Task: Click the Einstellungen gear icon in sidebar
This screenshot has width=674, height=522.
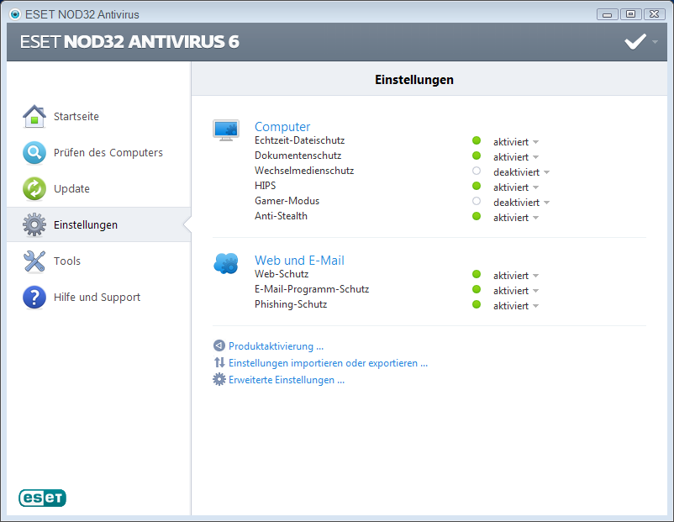Action: tap(34, 224)
